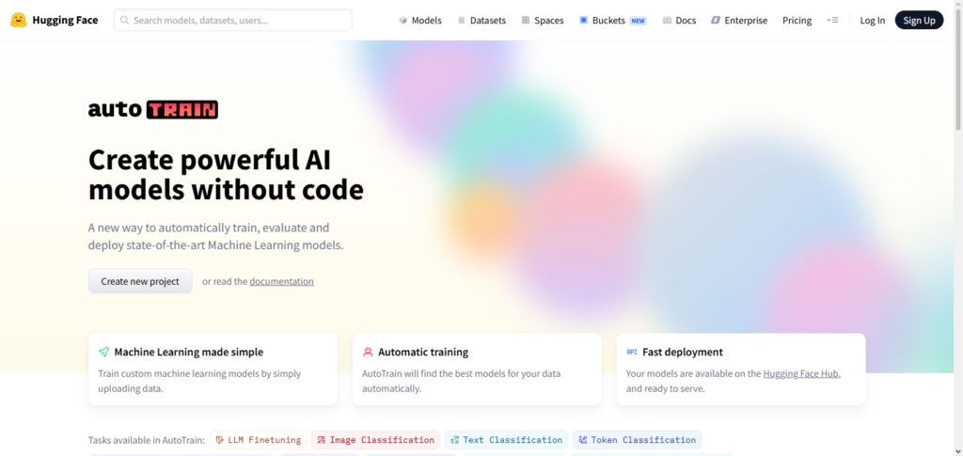Click the Tasks available in AutoTrain label

point(146,440)
